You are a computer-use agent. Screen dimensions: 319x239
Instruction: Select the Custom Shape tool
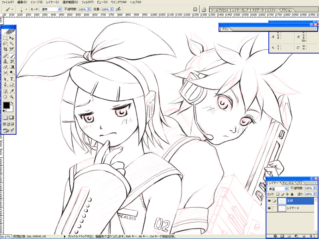click(12, 84)
